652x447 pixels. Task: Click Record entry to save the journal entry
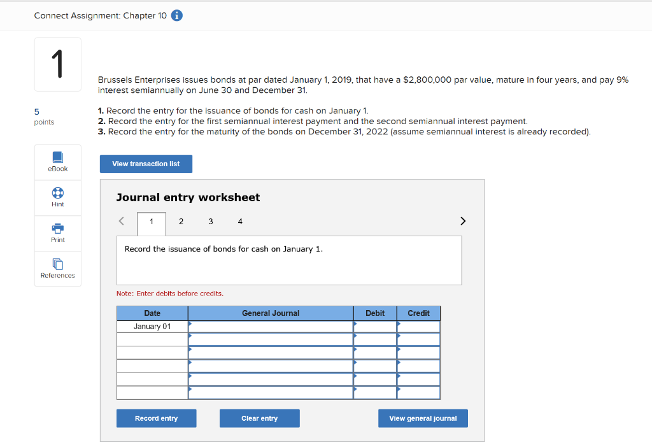pos(156,418)
